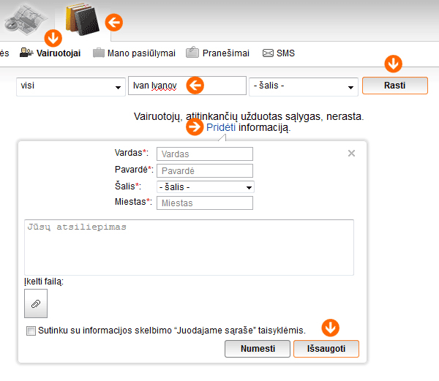Viewport: 439px width, 381px height.
Task: Click the Vairuotojai drivers people icon
Action: click(26, 53)
